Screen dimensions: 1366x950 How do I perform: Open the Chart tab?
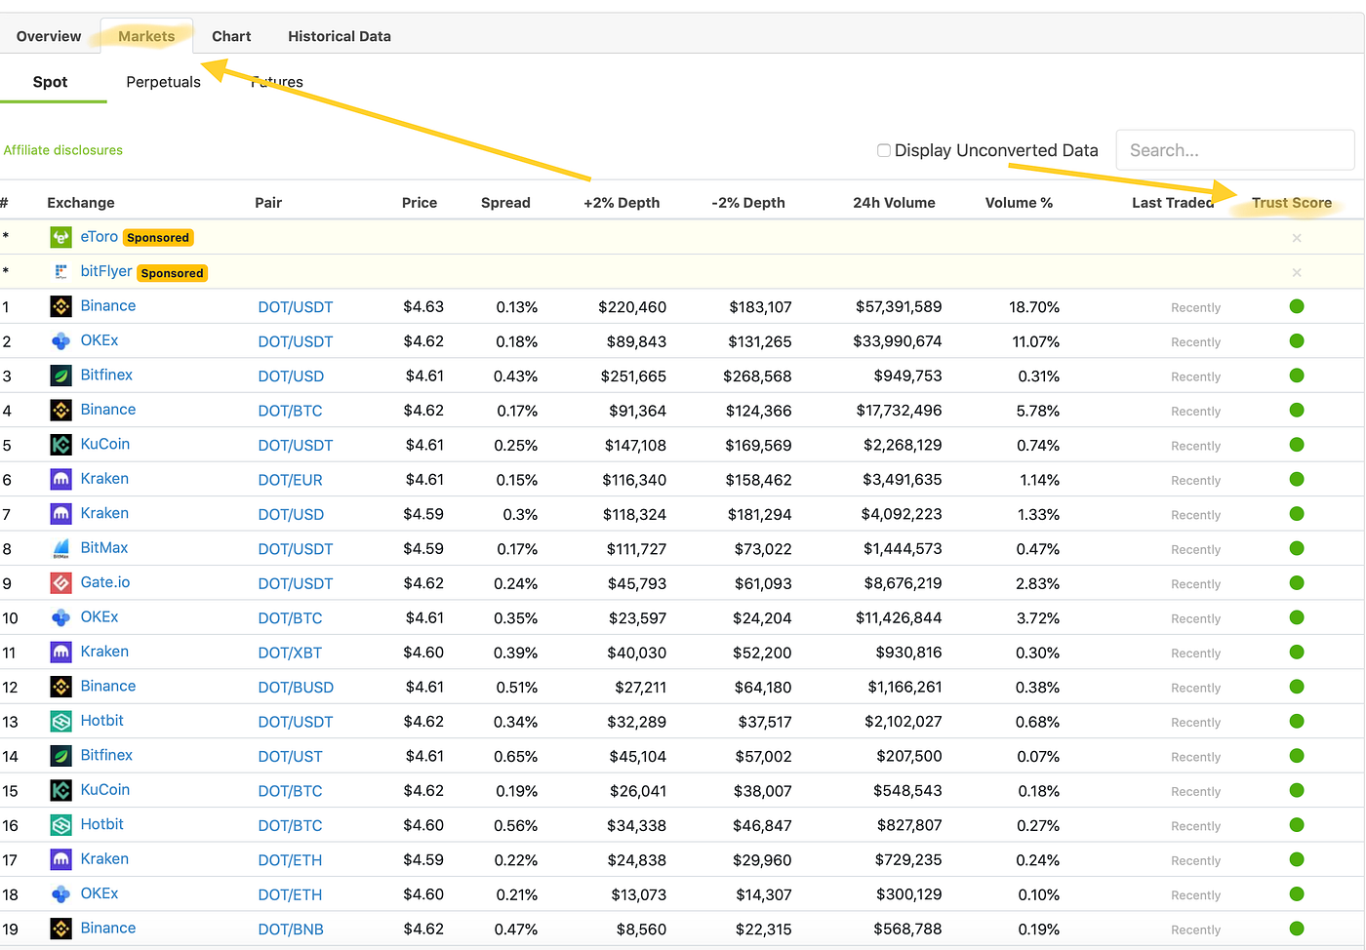click(x=231, y=36)
